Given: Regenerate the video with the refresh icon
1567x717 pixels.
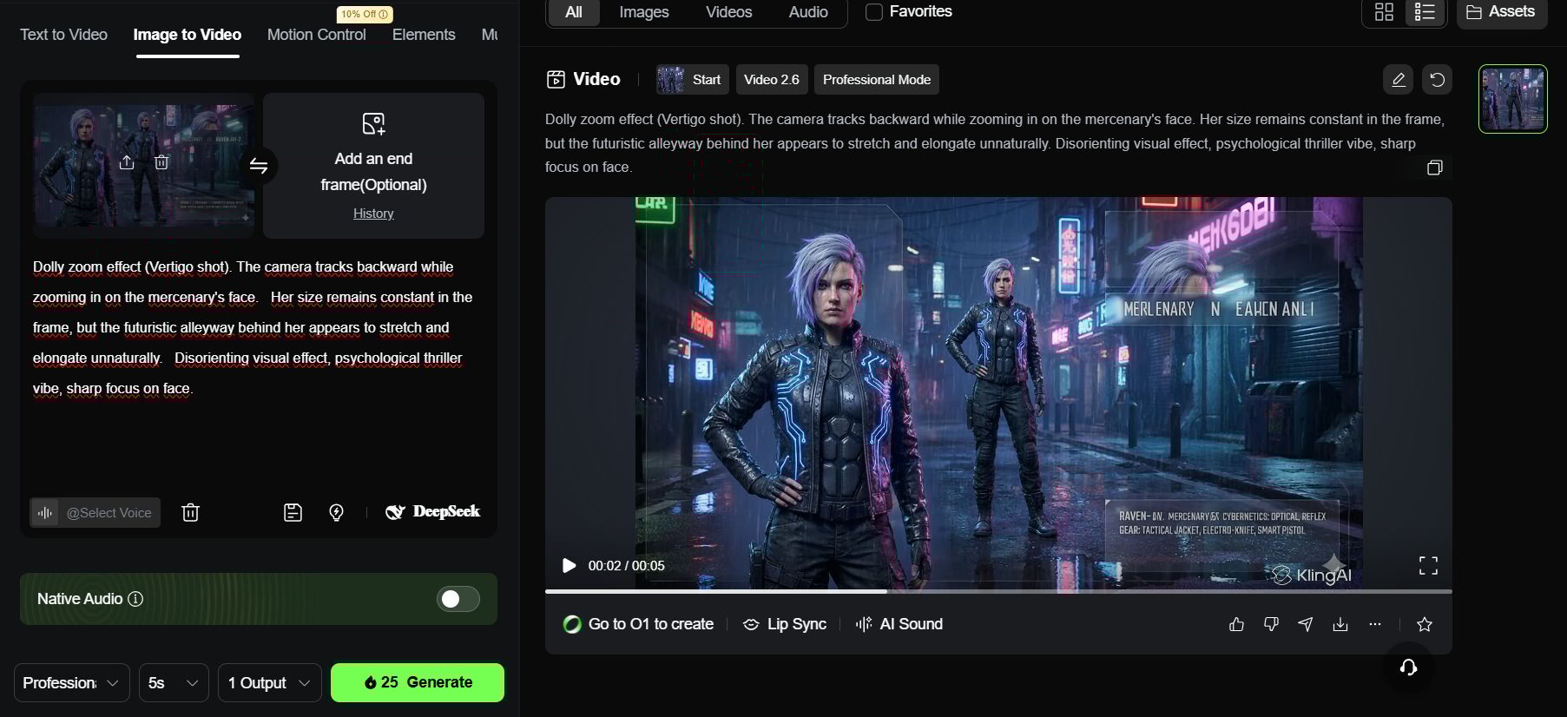Looking at the screenshot, I should [x=1438, y=80].
